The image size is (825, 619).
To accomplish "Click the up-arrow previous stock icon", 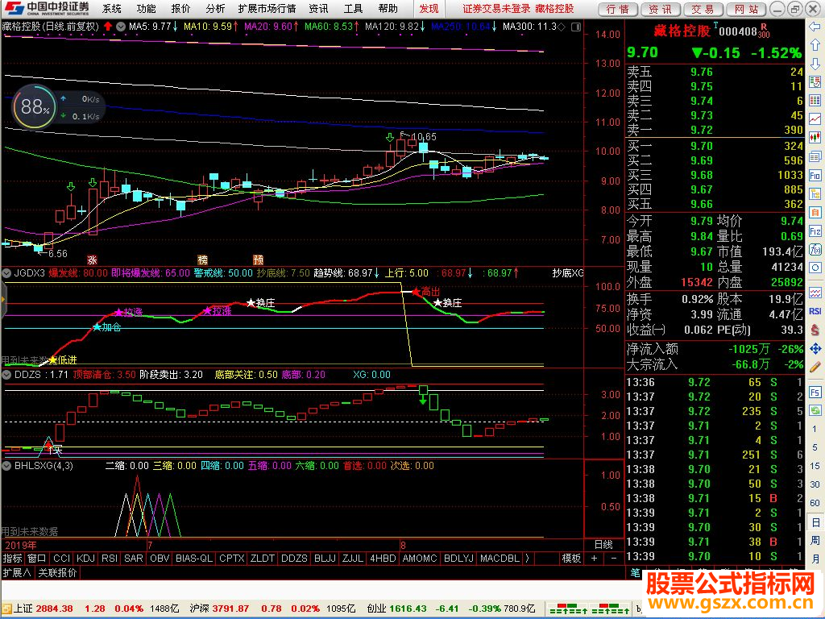I will (815, 45).
